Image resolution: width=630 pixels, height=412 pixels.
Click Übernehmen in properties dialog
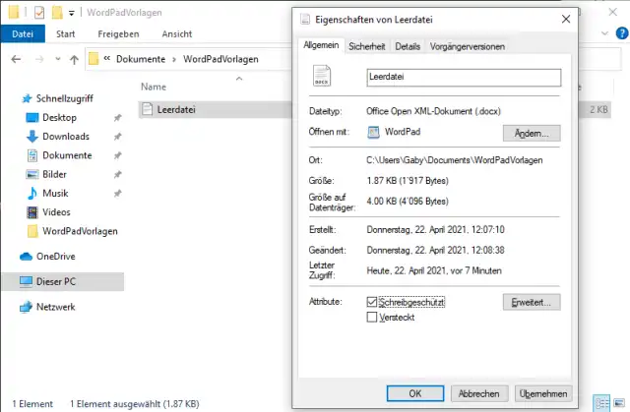click(543, 393)
